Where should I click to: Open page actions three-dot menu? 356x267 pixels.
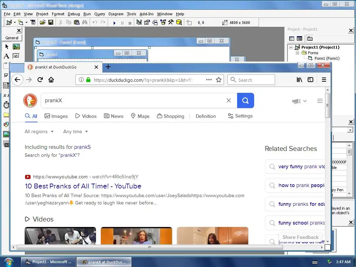pyautogui.click(x=209, y=80)
